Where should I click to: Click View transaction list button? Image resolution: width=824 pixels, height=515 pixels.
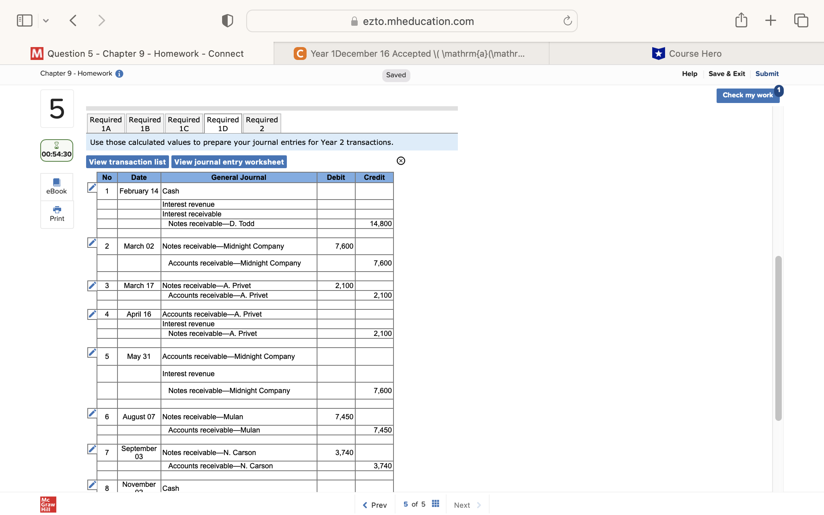pos(127,162)
